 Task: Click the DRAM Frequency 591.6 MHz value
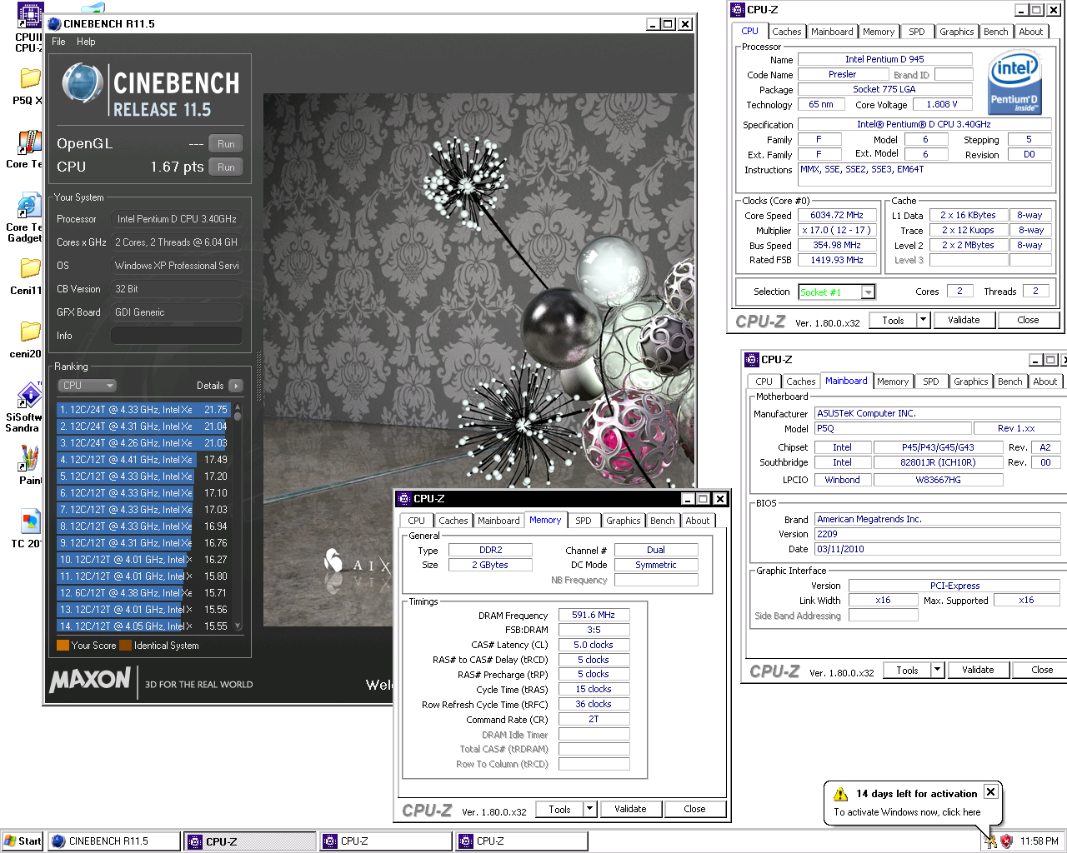tap(594, 615)
